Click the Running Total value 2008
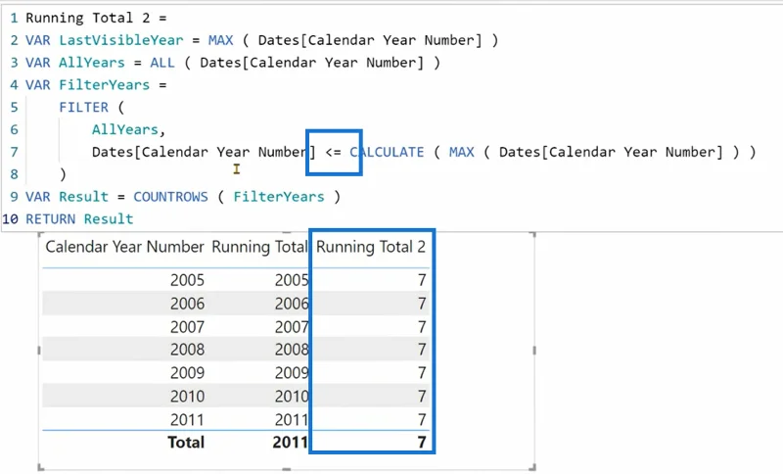 (x=292, y=349)
